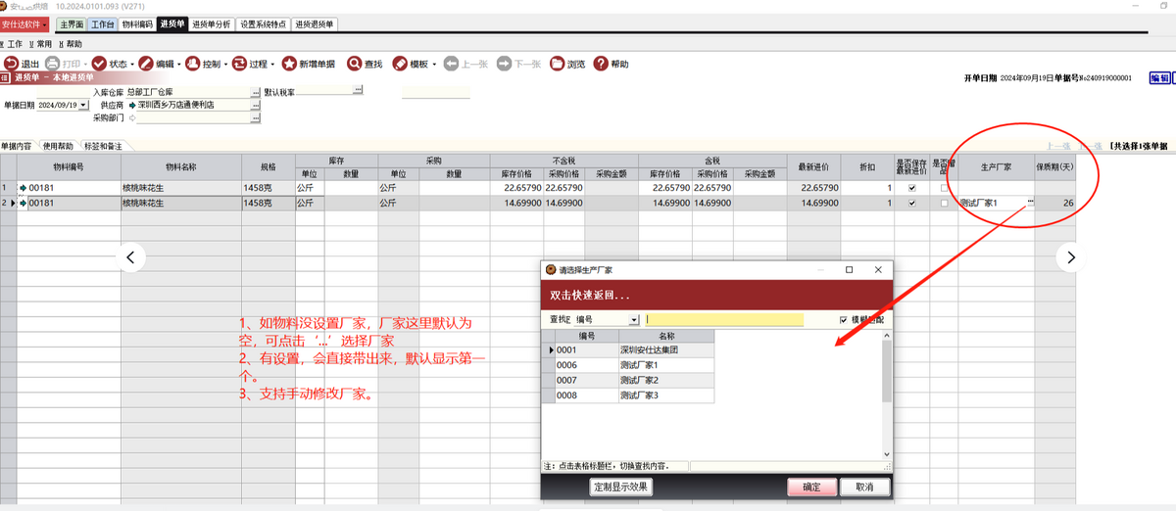
Task: Toggle 是否保存最新进价 checkbox in row 2
Action: 912,203
